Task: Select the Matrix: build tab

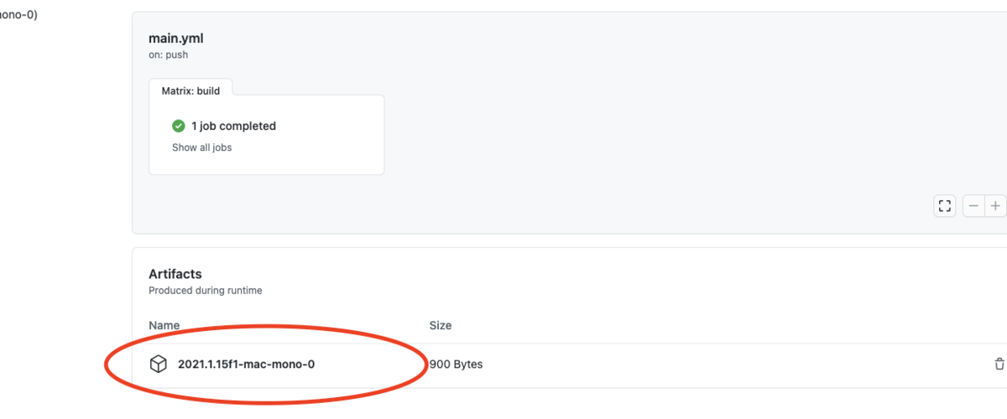Action: click(x=190, y=89)
